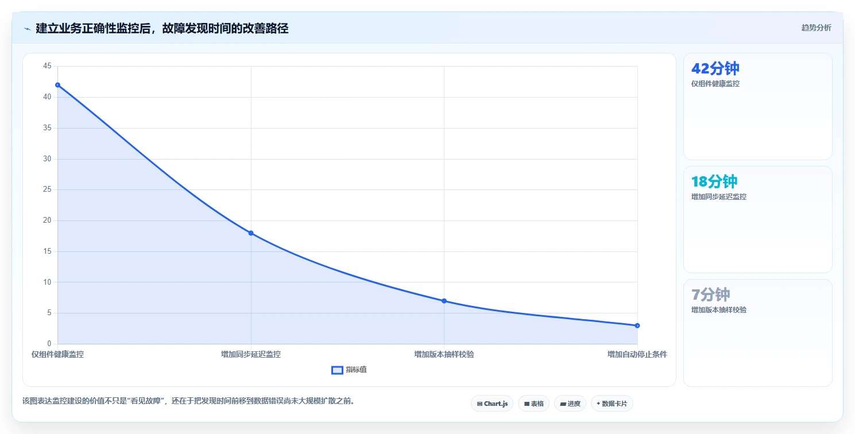Screen dimensions: 855x434
Task: Click the y-axis value 45
Action: click(x=47, y=66)
